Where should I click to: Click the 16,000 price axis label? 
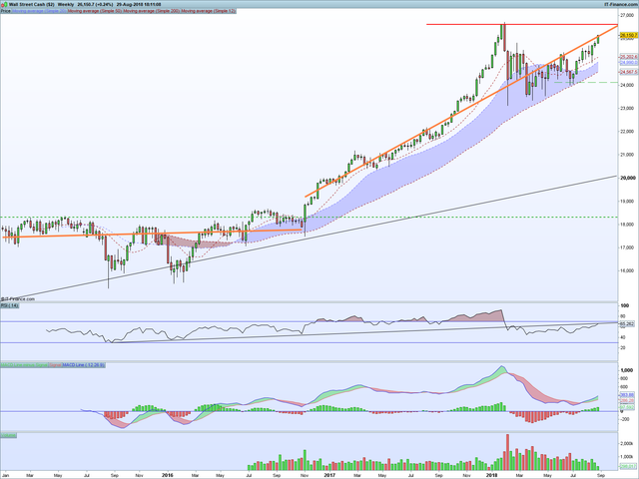(x=627, y=270)
